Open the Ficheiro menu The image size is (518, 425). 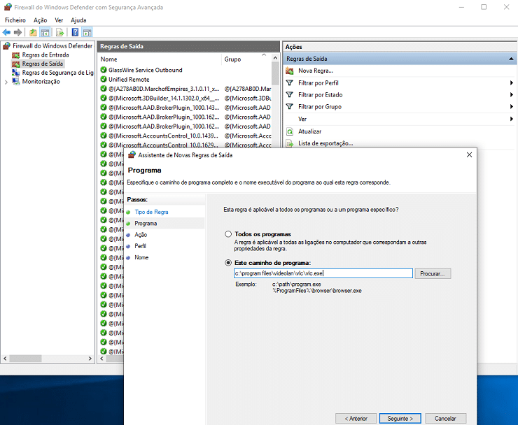(x=15, y=20)
